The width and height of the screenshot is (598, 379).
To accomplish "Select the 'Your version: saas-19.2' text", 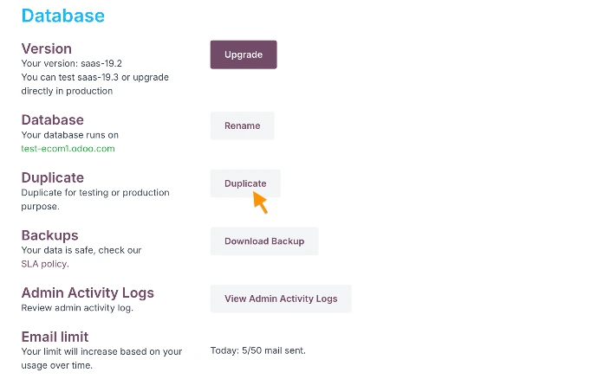I will tap(72, 63).
